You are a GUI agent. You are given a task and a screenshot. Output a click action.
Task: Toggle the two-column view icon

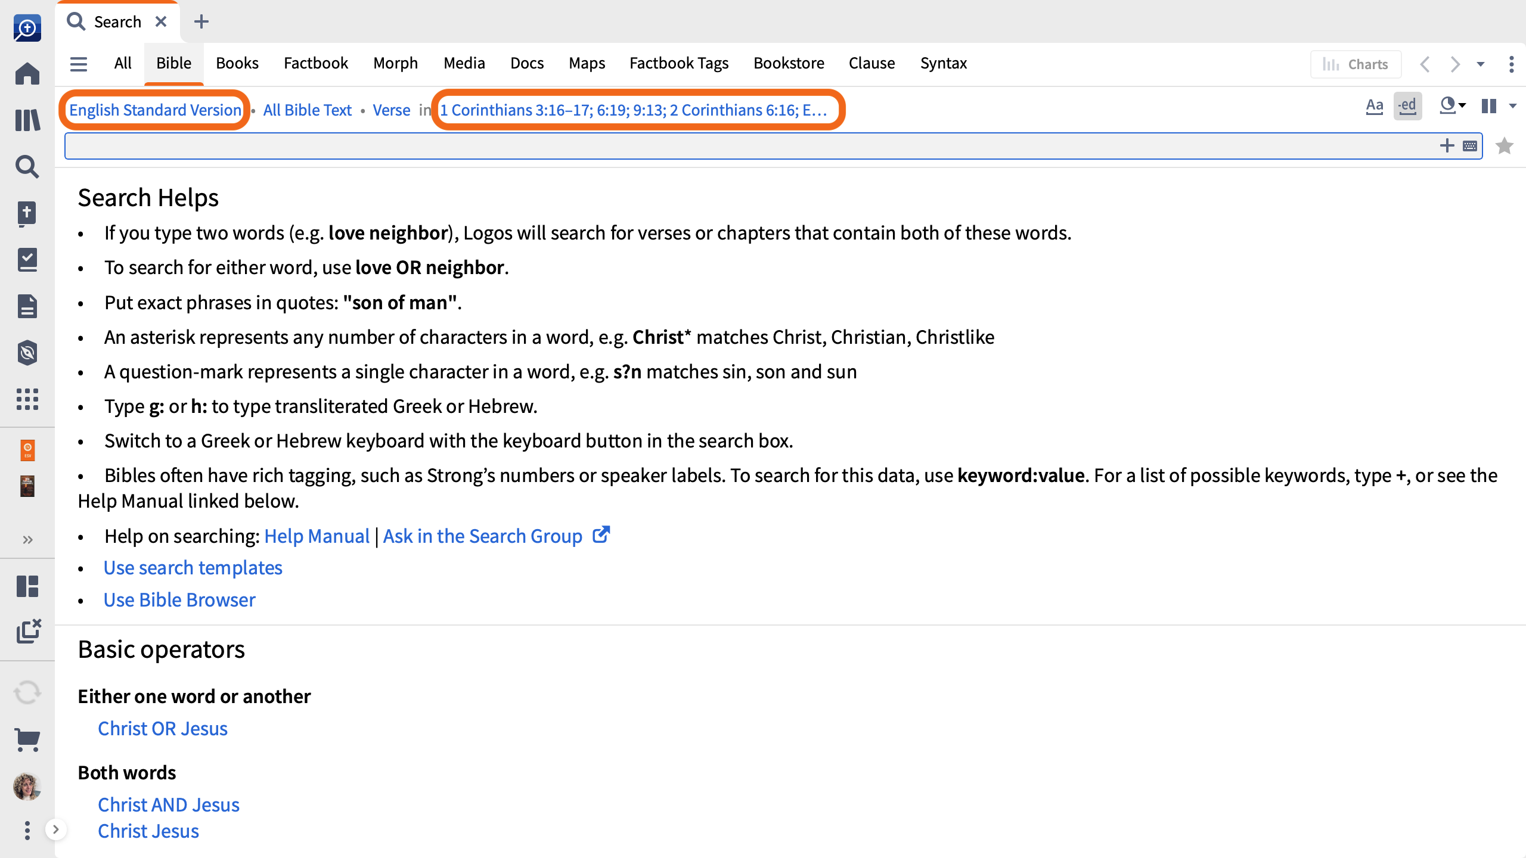point(1489,106)
